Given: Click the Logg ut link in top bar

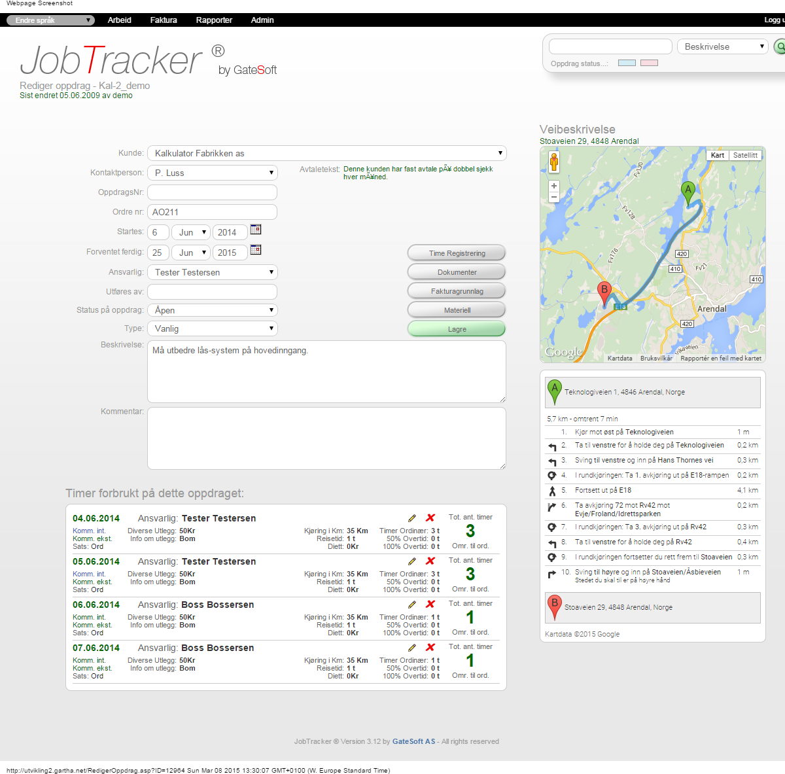Looking at the screenshot, I should 774,20.
